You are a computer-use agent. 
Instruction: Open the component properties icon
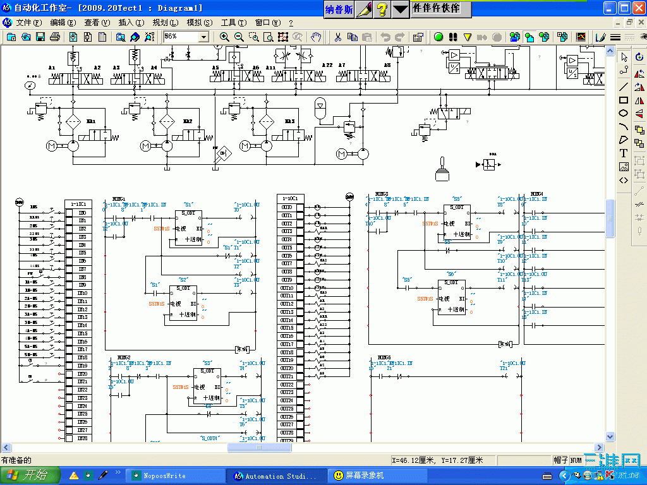[x=418, y=37]
